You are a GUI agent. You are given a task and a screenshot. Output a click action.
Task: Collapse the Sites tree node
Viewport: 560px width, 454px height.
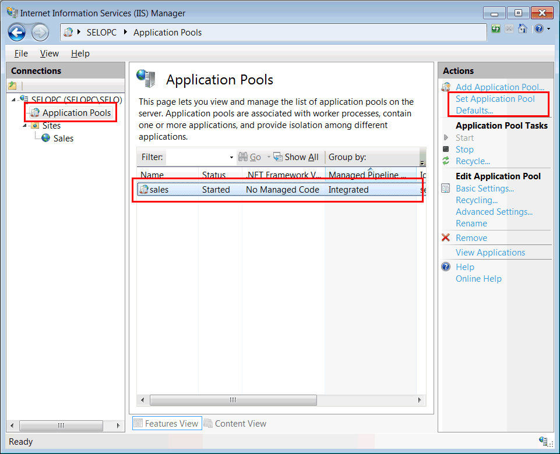point(24,126)
